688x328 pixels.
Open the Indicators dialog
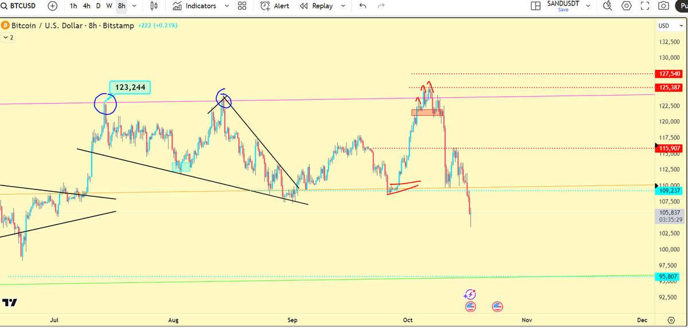(195, 6)
